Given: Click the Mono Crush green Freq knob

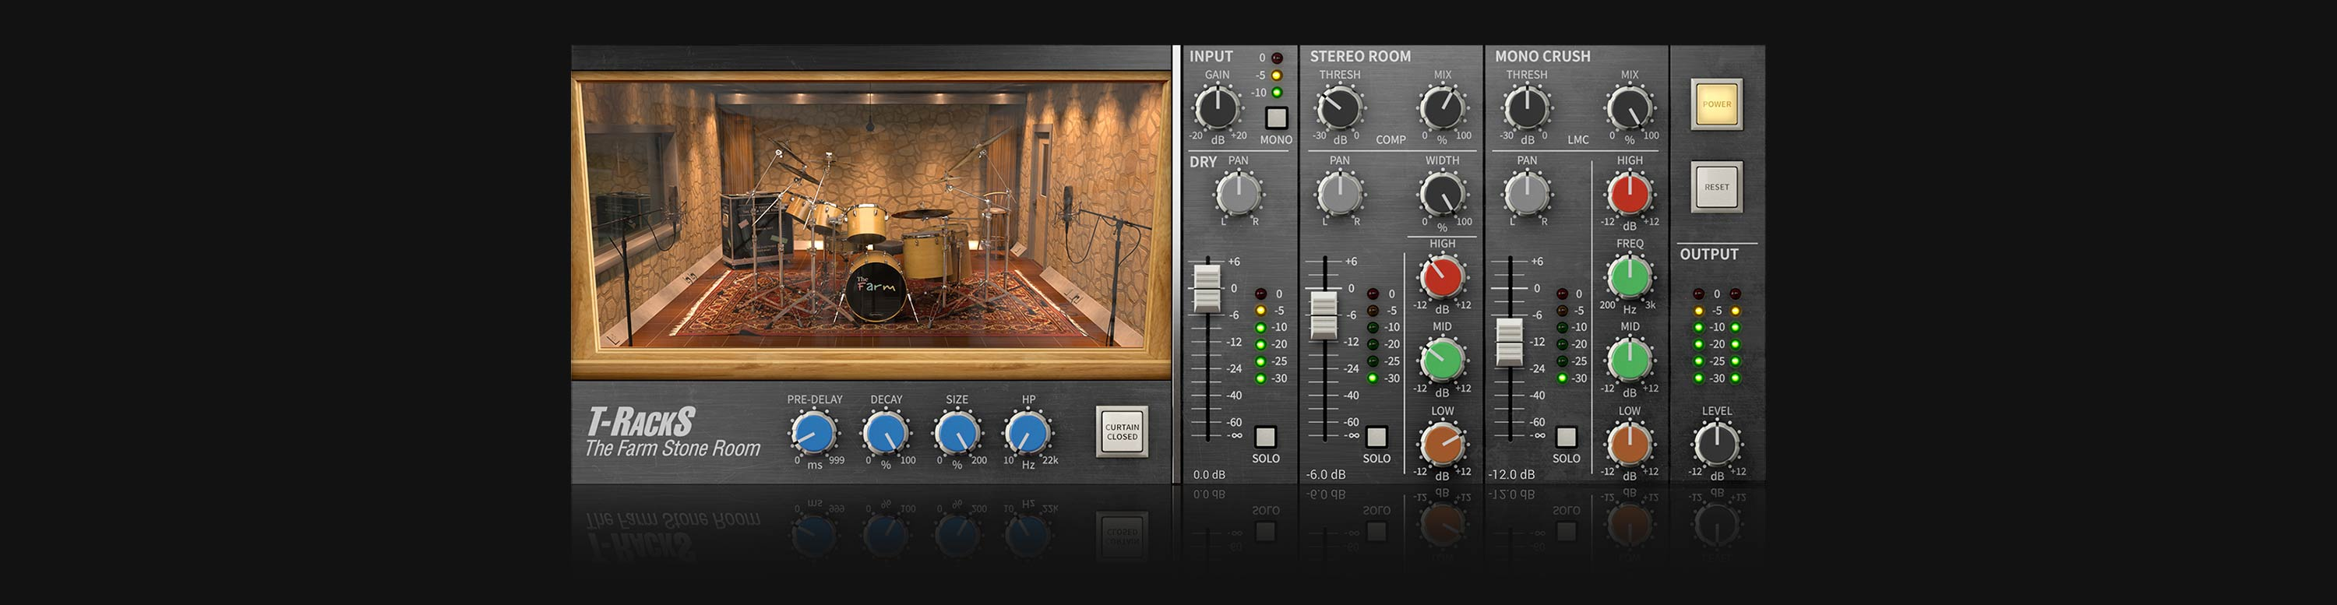Looking at the screenshot, I should click(x=1630, y=276).
